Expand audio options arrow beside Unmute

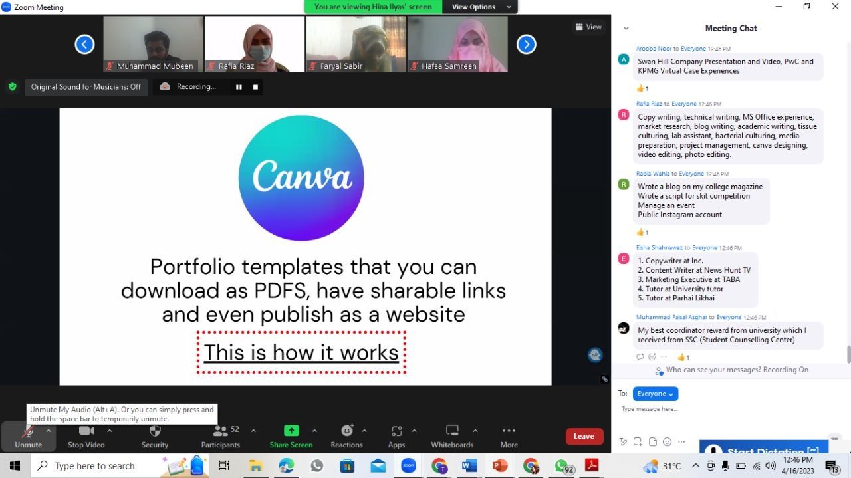pyautogui.click(x=48, y=431)
